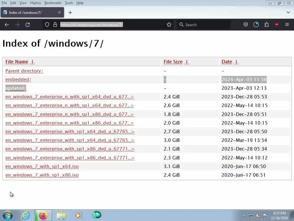Download enterprise_n x86 2.0 GiB ISO
This screenshot has width=294, height=221.
69,123
